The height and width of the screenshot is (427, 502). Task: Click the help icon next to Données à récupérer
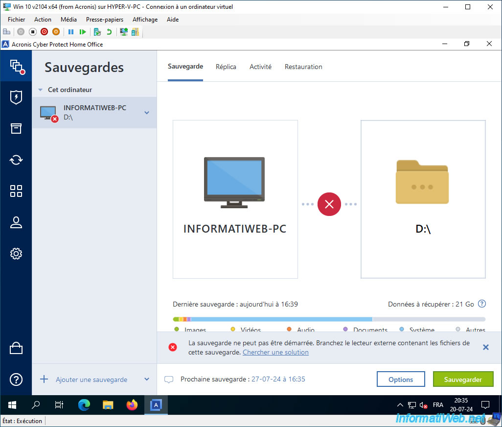pos(481,304)
